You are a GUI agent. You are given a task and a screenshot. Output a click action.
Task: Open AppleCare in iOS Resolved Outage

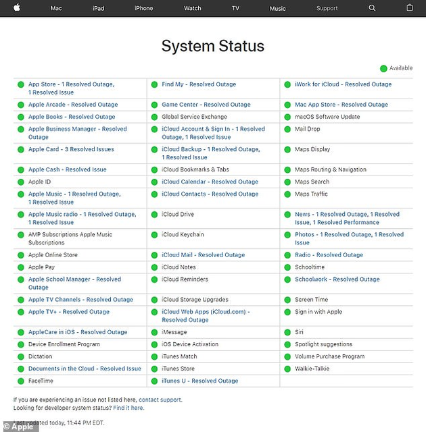(78, 332)
